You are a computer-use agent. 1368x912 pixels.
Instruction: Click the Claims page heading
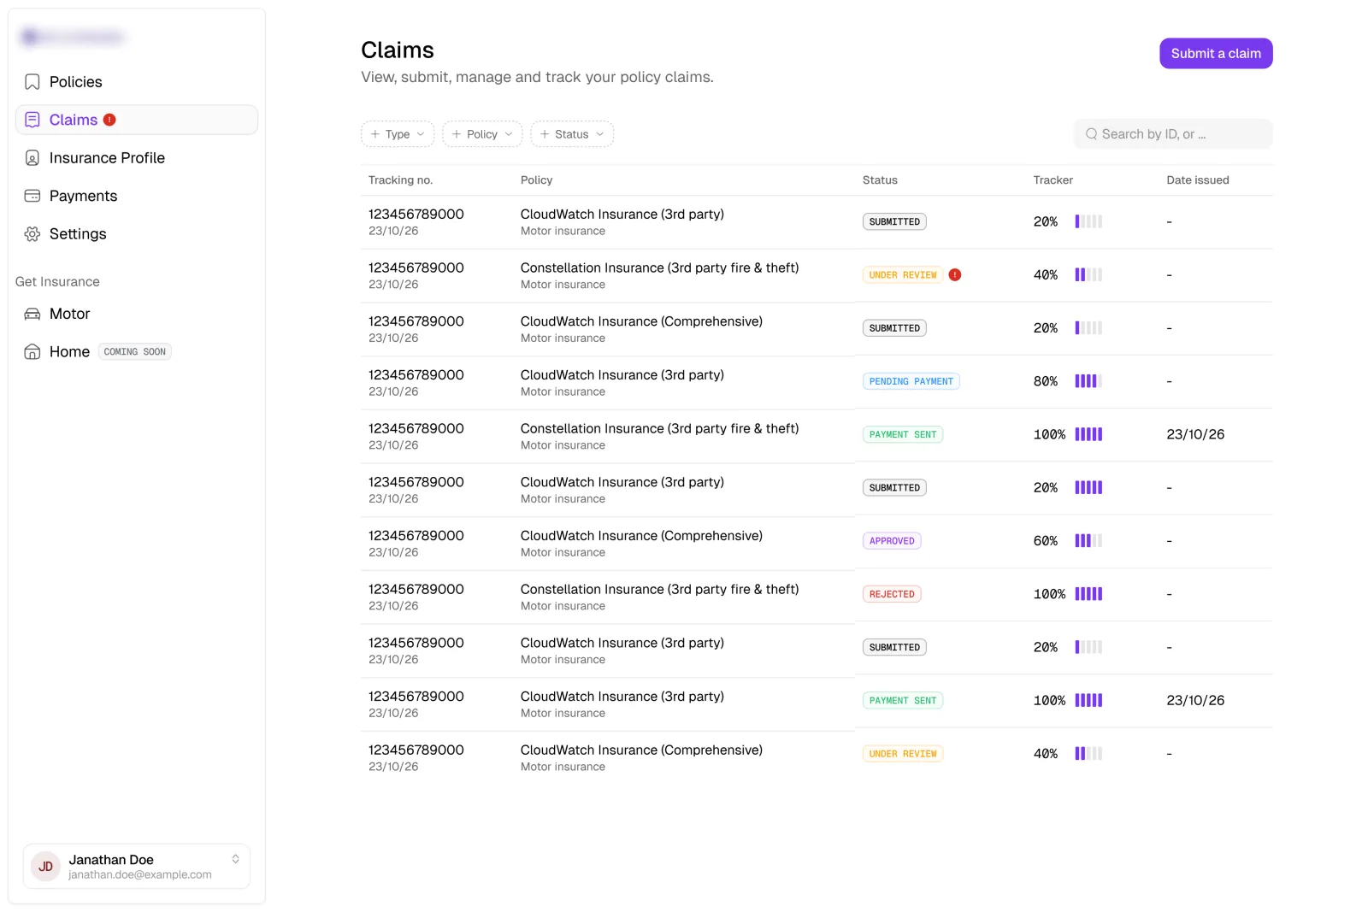pyautogui.click(x=398, y=50)
